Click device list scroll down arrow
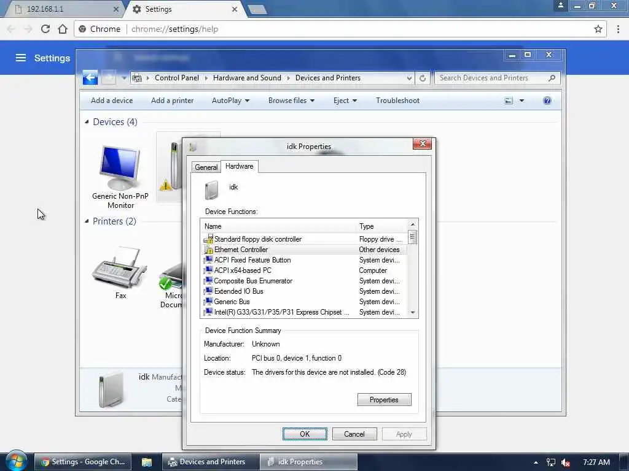Viewport: 629px width, 471px height. click(412, 312)
